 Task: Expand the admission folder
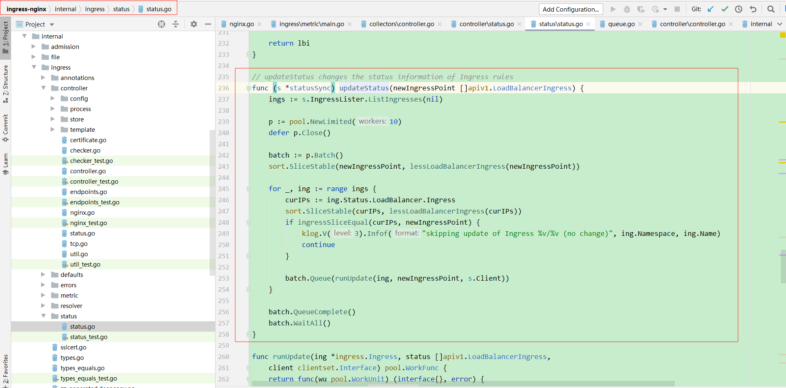click(34, 46)
